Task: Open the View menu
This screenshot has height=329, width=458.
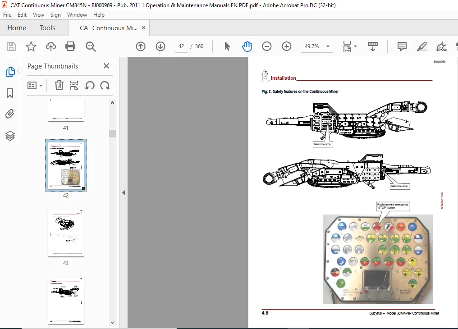Action: 38,14
